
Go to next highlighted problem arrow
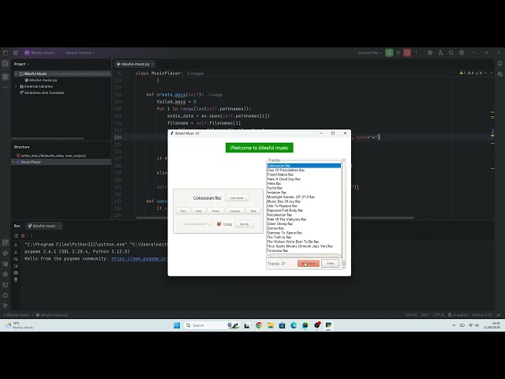(491, 73)
